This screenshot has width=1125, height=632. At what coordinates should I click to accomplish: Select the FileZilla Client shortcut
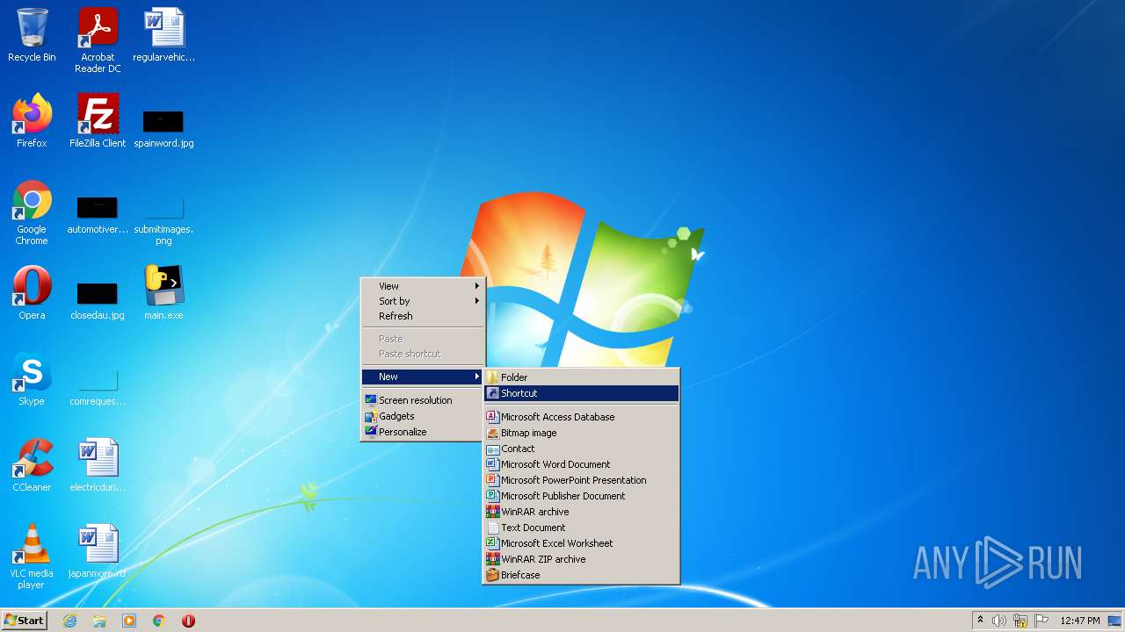(x=98, y=121)
